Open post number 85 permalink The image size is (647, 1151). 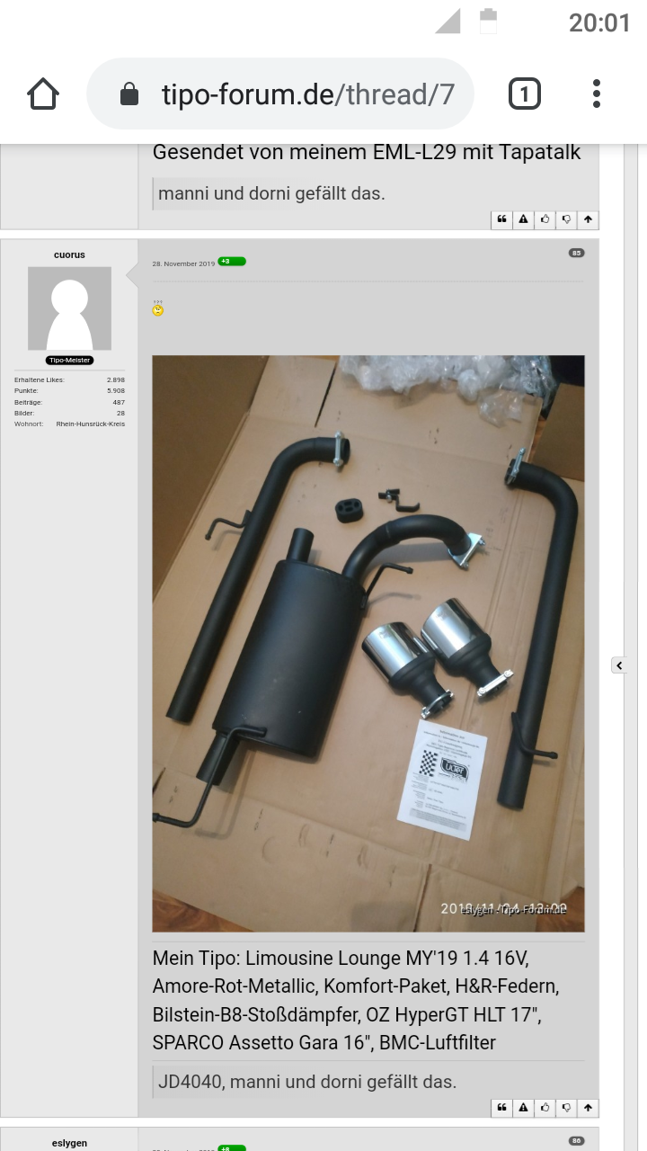[x=576, y=253]
